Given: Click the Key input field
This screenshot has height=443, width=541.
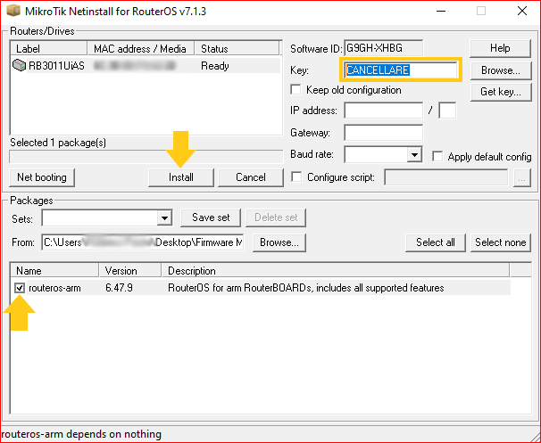Looking at the screenshot, I should click(x=401, y=70).
